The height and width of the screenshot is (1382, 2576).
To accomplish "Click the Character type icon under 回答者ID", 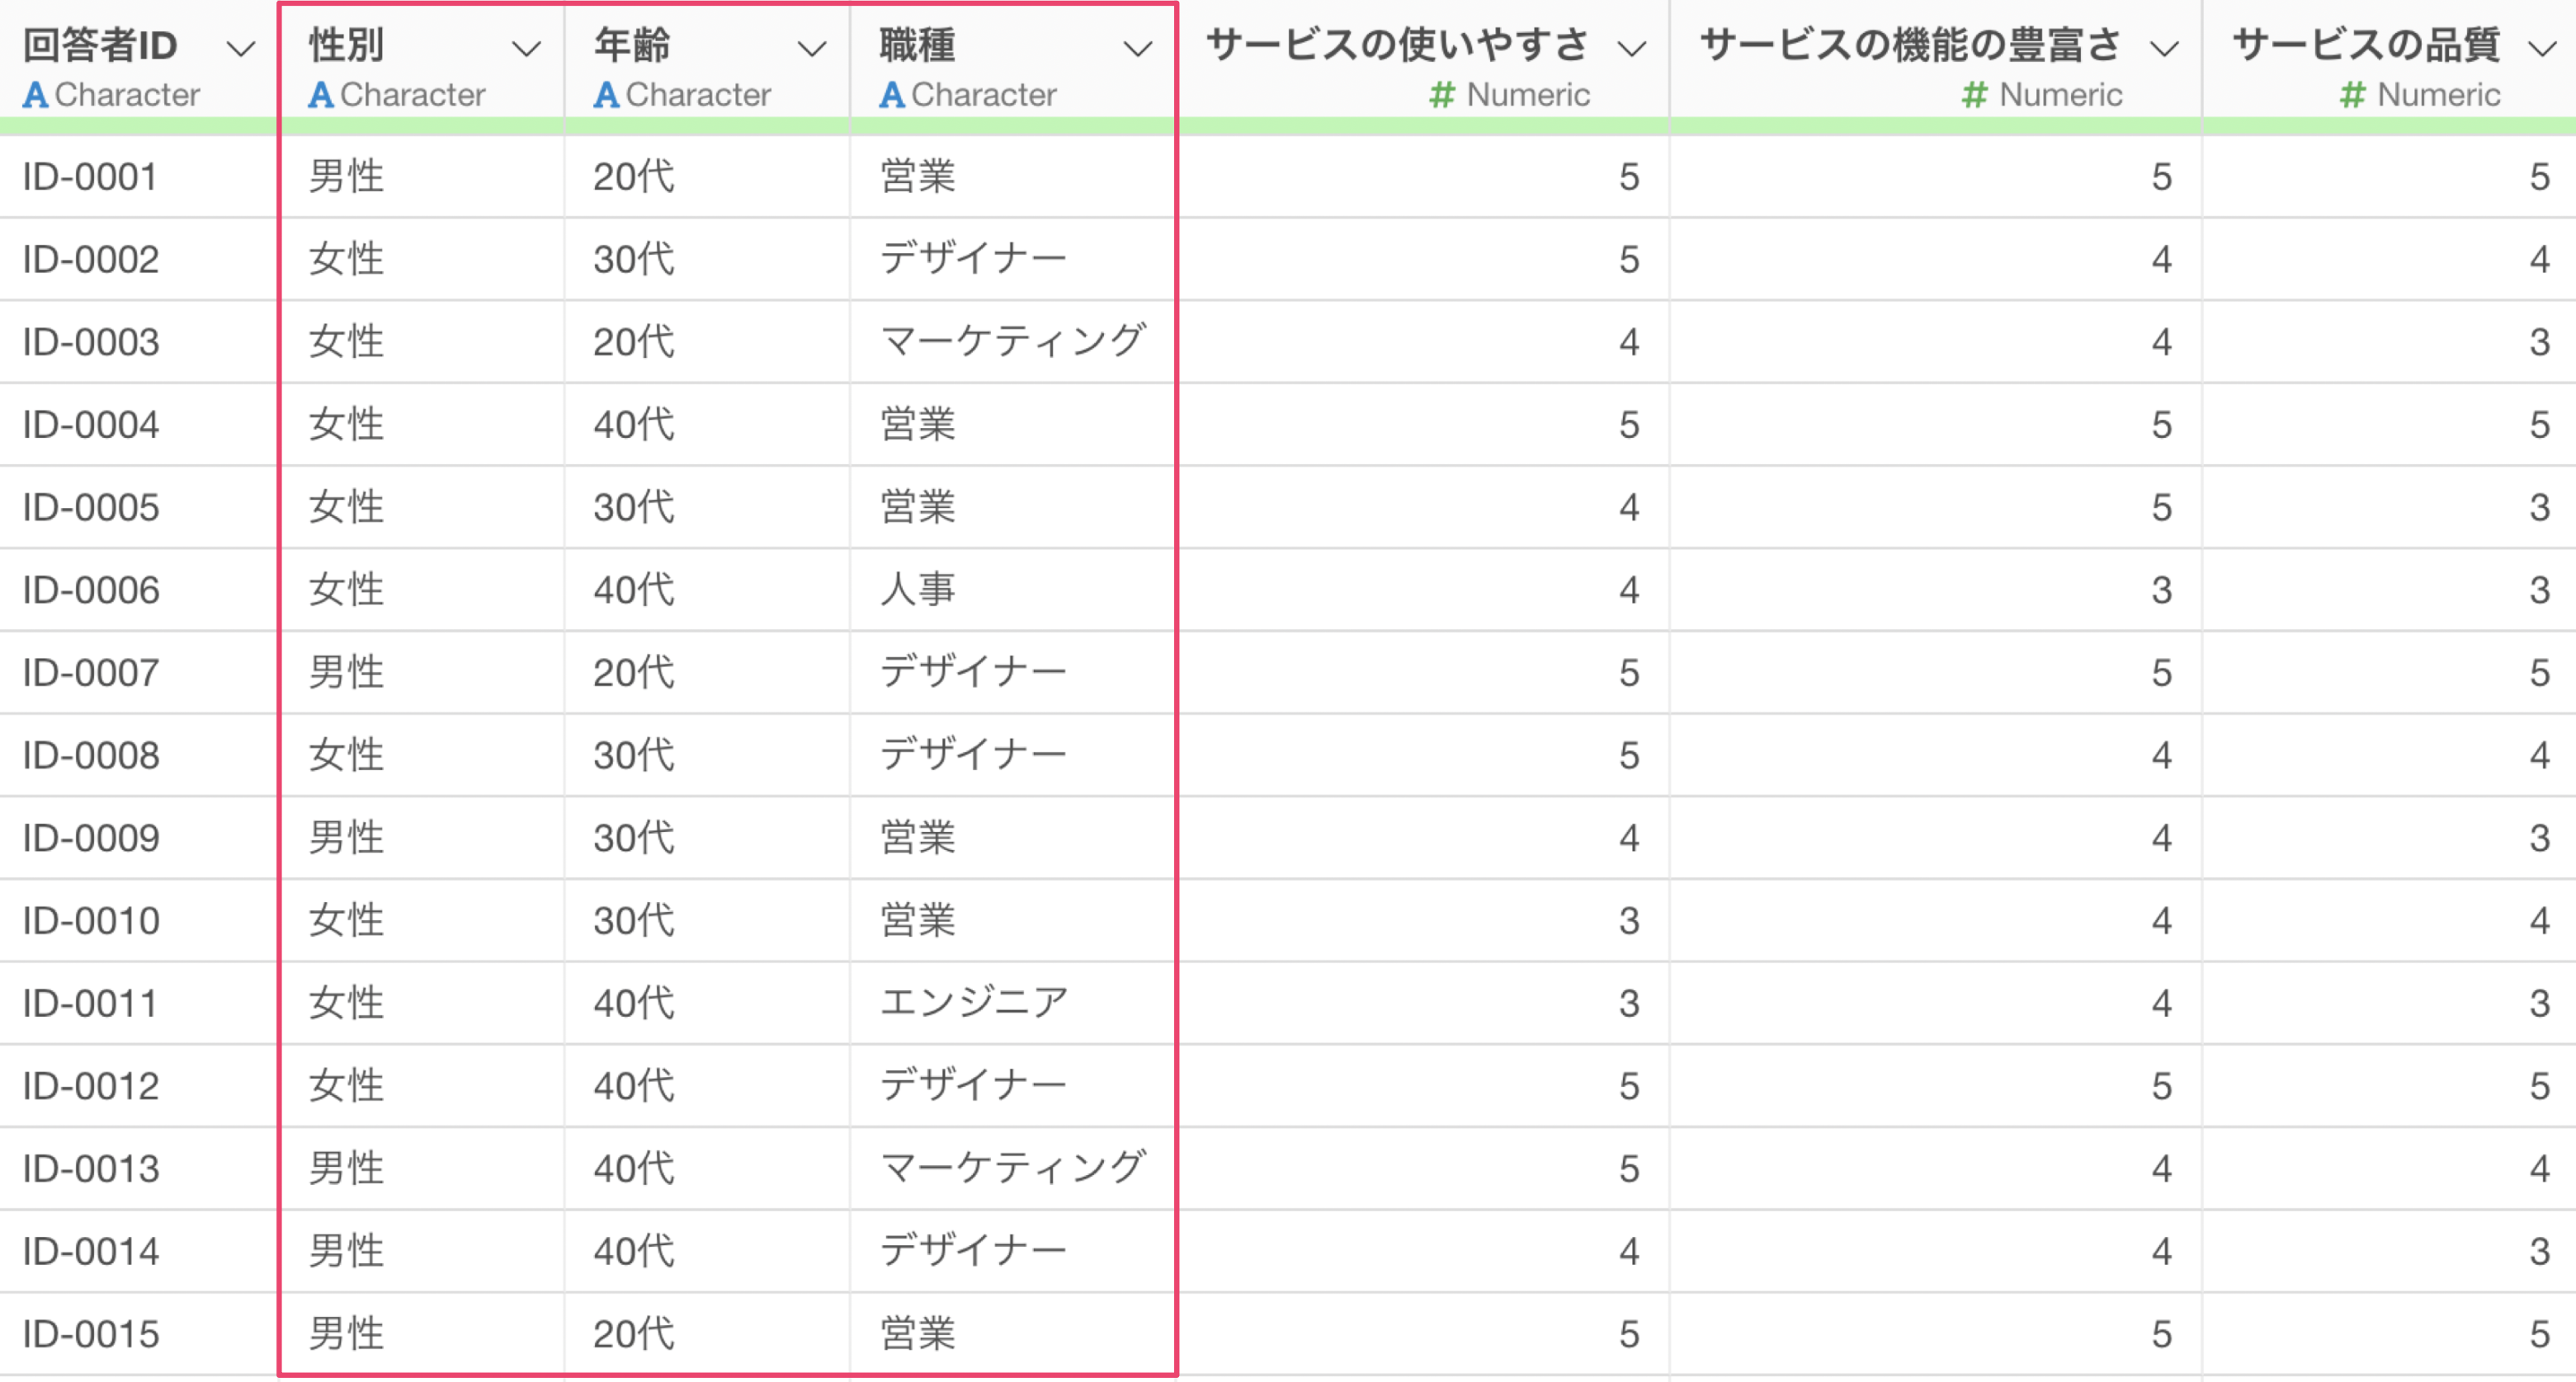I will 36,95.
